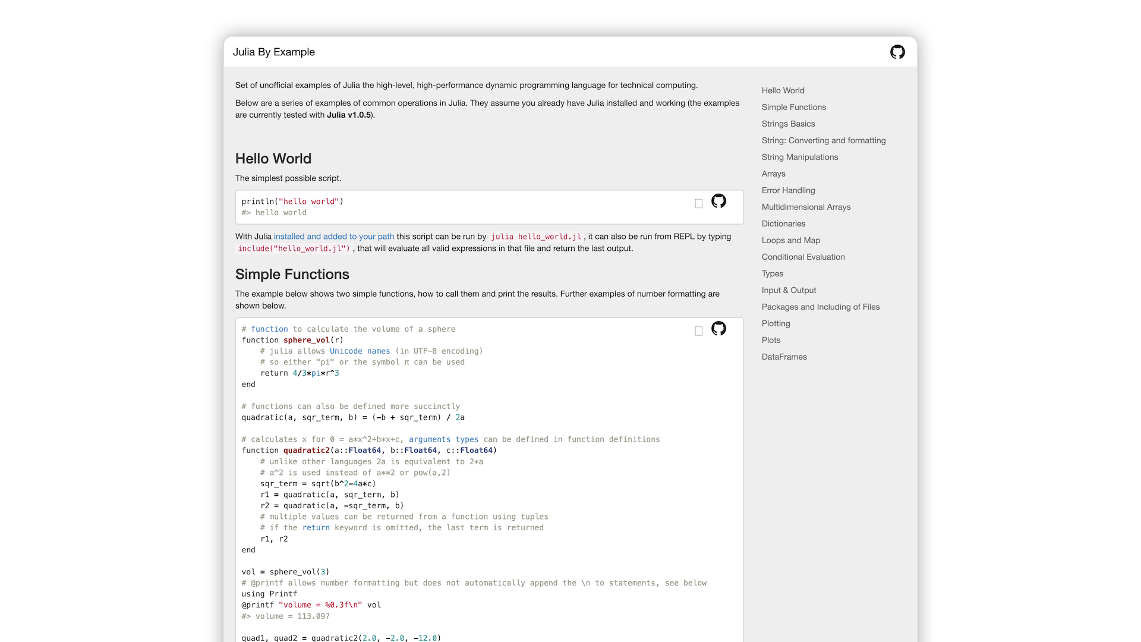Click inline code include("hello_world.jl")
The height and width of the screenshot is (642, 1141).
(x=294, y=248)
